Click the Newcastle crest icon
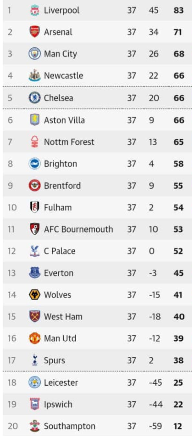 [x=35, y=76]
